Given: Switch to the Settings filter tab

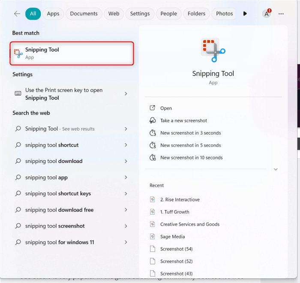Looking at the screenshot, I should (140, 14).
